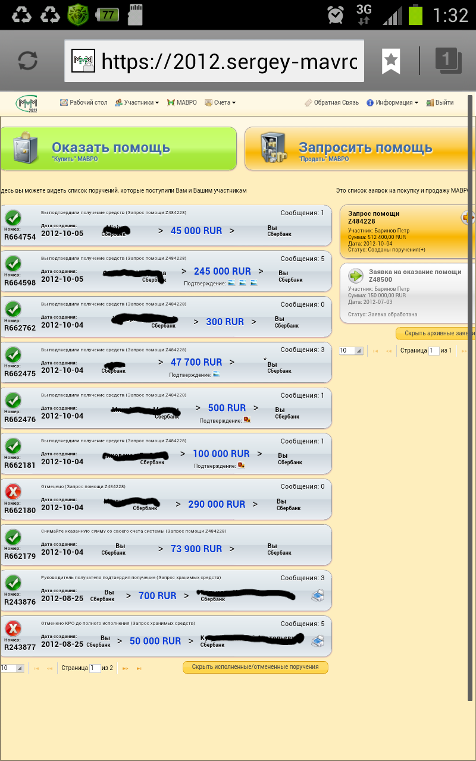Viewport: 476px width, 761px height.
Task: Click printer icon on order R243877
Action: pyautogui.click(x=318, y=640)
